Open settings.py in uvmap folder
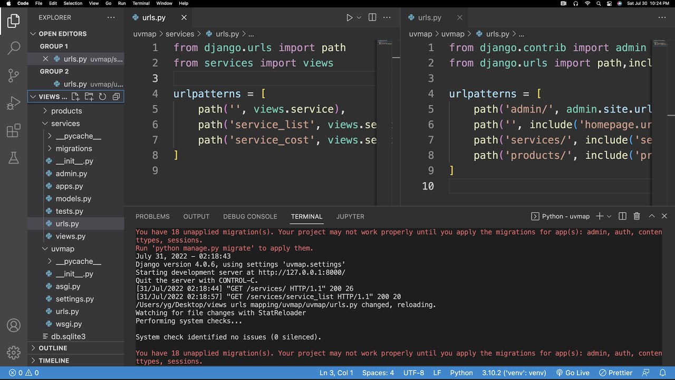The width and height of the screenshot is (675, 380). 75,299
